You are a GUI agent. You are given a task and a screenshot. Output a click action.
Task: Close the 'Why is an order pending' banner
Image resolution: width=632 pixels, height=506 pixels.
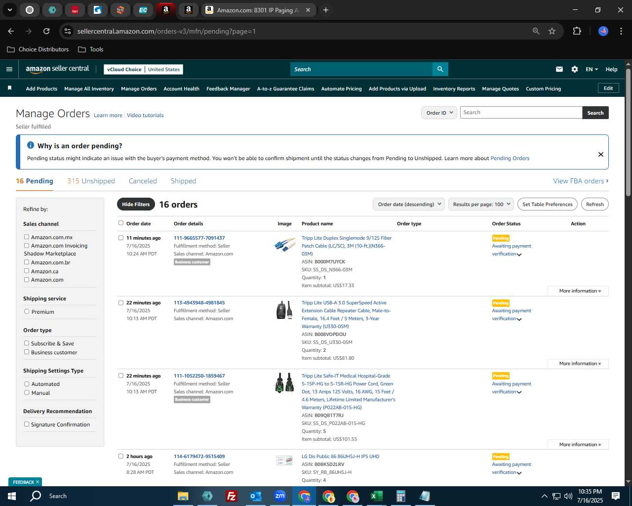click(601, 154)
